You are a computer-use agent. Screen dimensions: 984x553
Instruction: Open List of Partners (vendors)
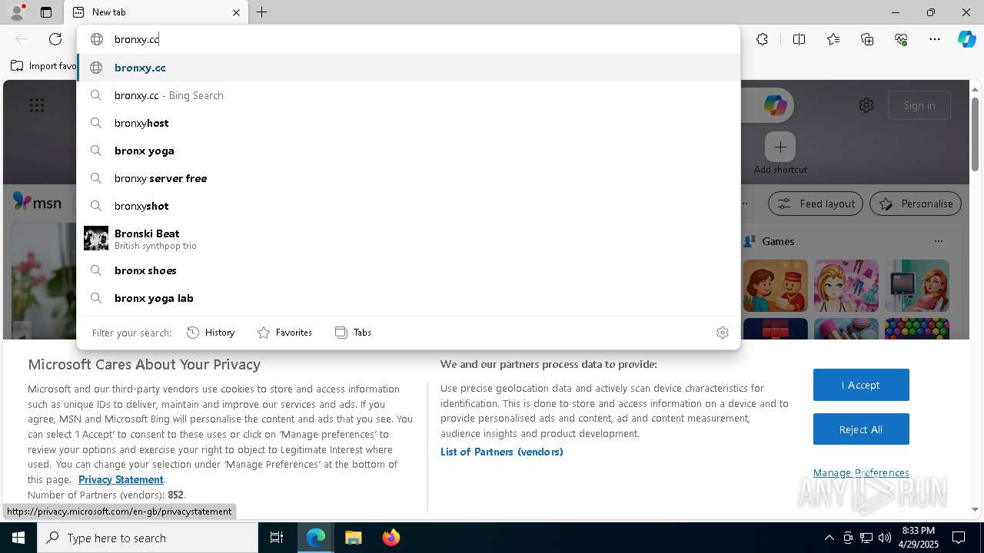[x=502, y=452]
